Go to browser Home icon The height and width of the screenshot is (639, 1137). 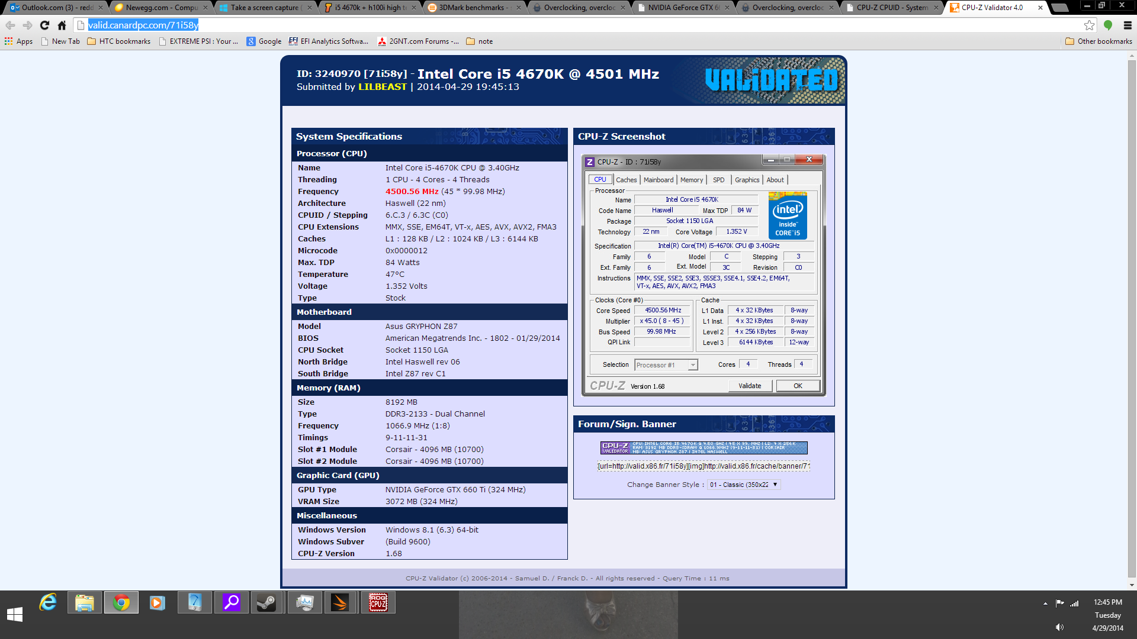pos(62,25)
